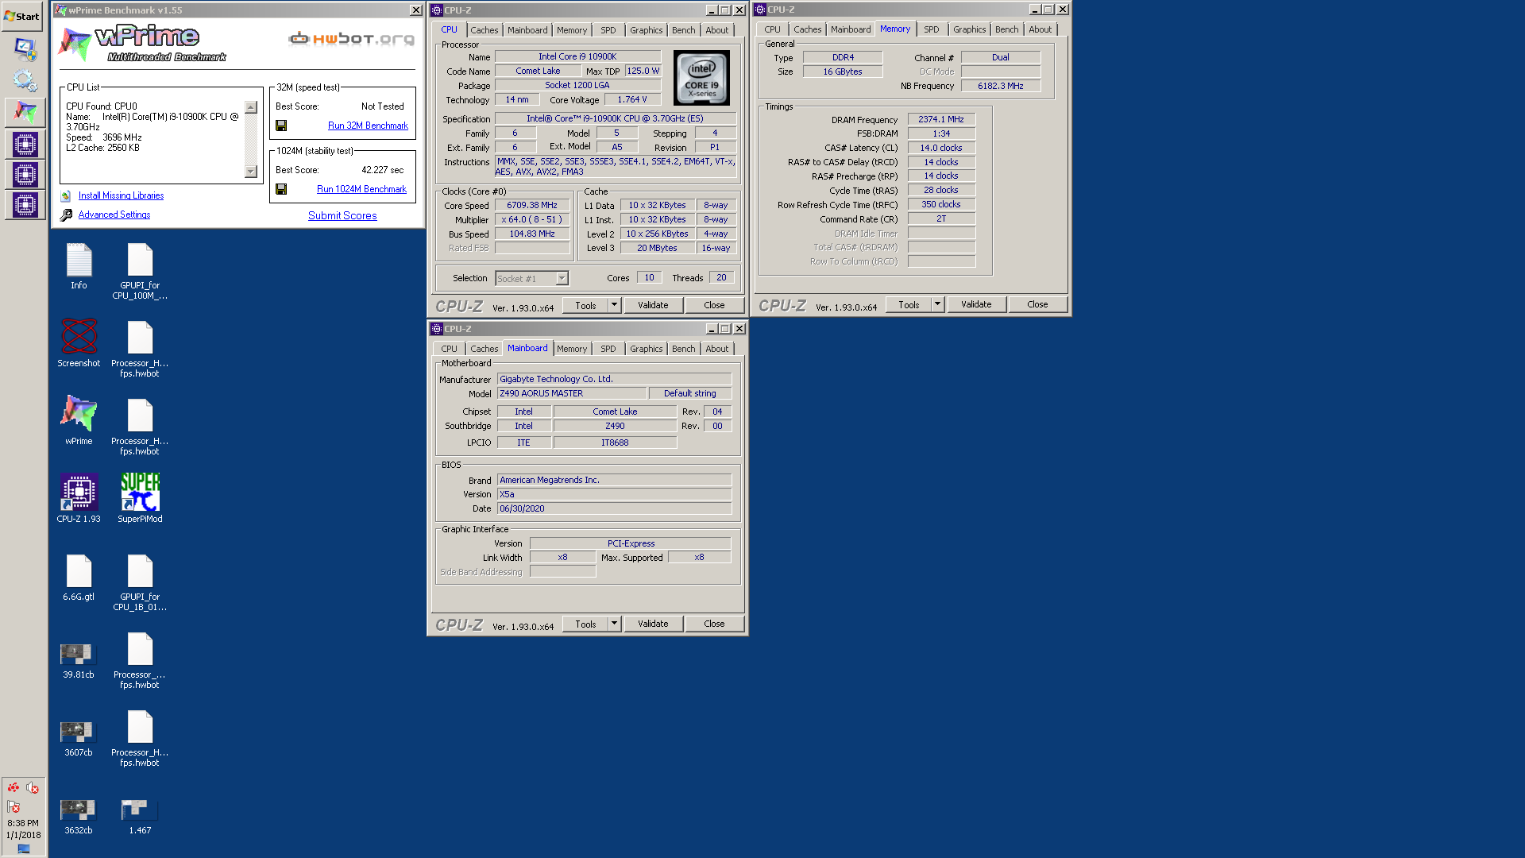Open the 3607cb image file
Viewport: 1525px width, 858px height.
[x=79, y=739]
